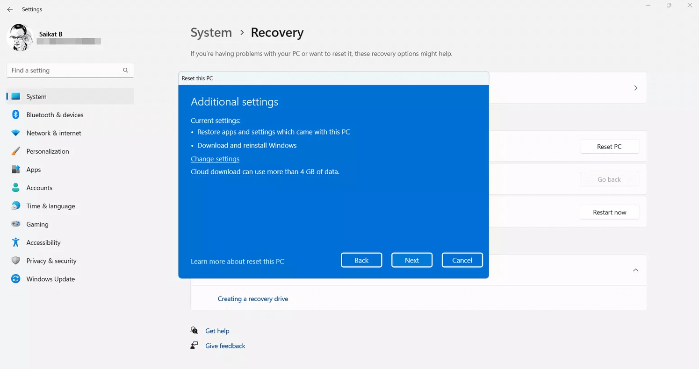Image resolution: width=699 pixels, height=369 pixels.
Task: Open Time & language settings
Action: [50, 206]
